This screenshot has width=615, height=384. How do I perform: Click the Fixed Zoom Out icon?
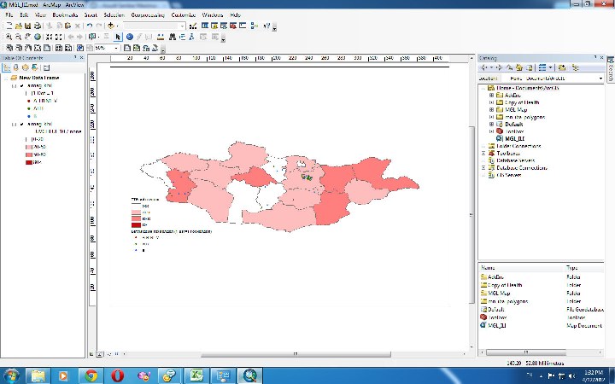(58, 37)
